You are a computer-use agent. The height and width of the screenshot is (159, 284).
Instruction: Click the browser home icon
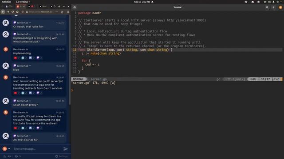pyautogui.click(x=17, y=12)
